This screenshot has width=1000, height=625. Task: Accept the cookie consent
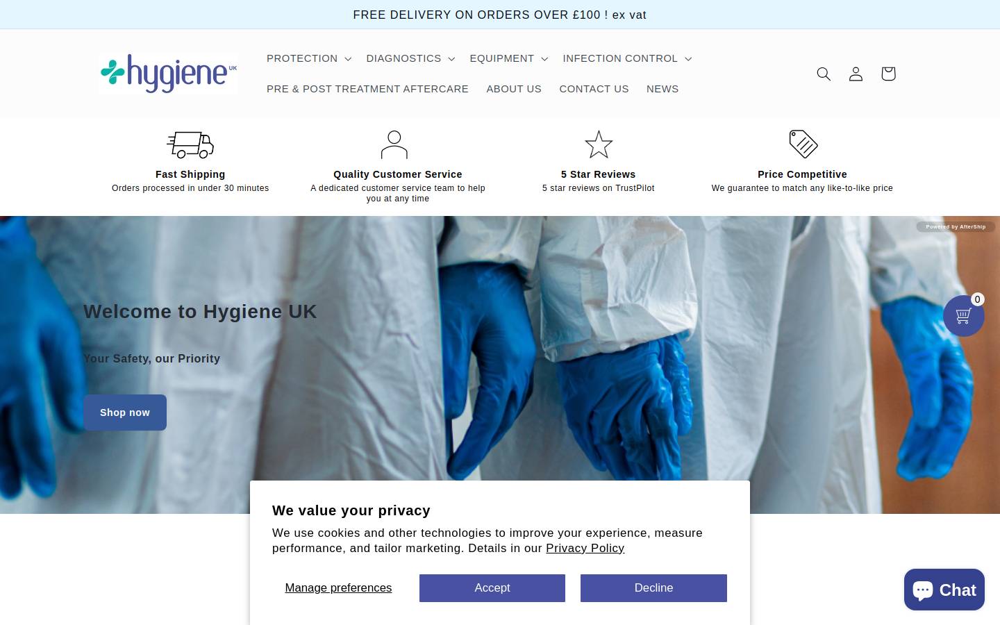click(492, 588)
